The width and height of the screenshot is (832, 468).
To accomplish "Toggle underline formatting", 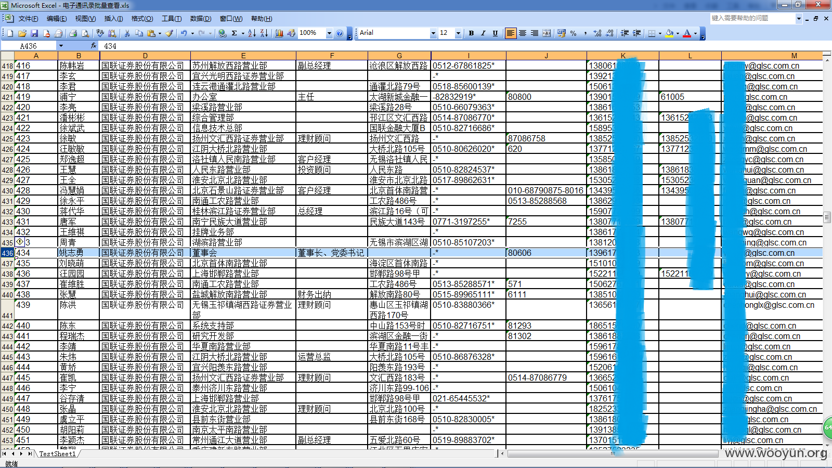I will 495,33.
